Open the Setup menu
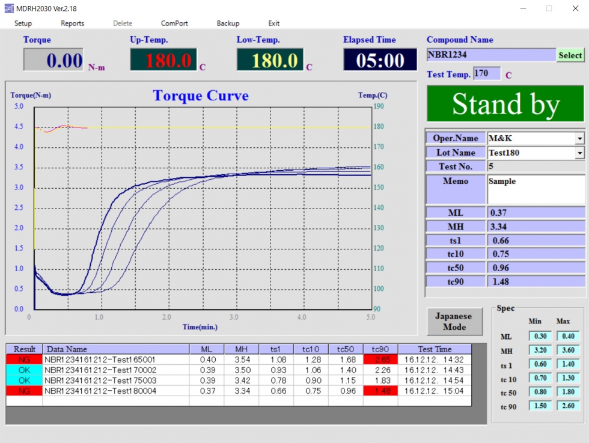This screenshot has height=443, width=589. tap(23, 23)
